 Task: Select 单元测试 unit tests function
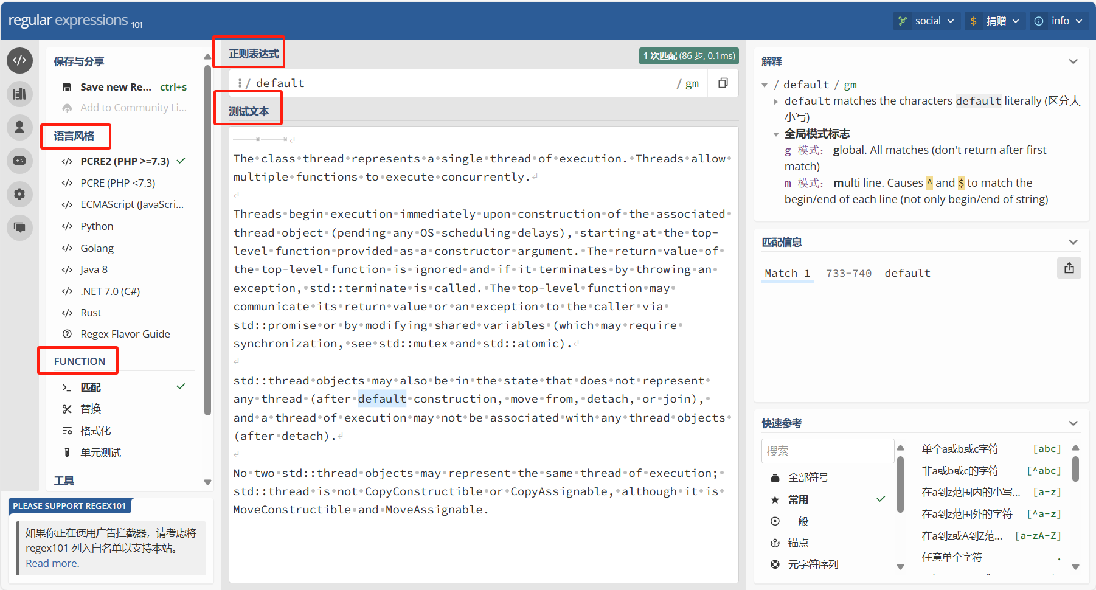click(100, 453)
